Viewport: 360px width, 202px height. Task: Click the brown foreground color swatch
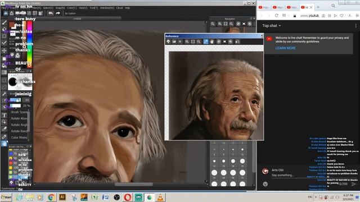(11, 25)
